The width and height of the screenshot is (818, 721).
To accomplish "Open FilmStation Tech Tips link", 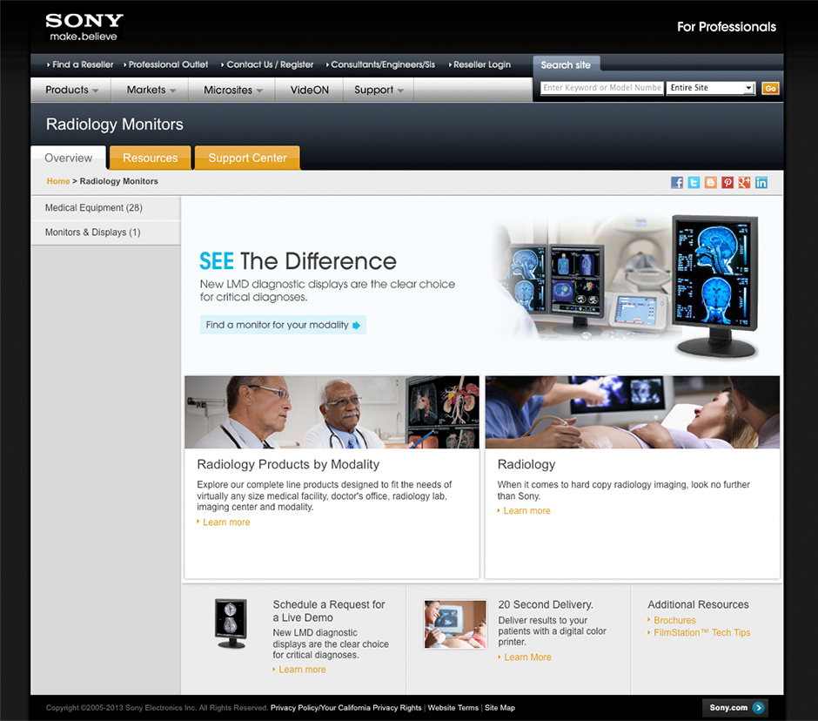I will [x=701, y=633].
